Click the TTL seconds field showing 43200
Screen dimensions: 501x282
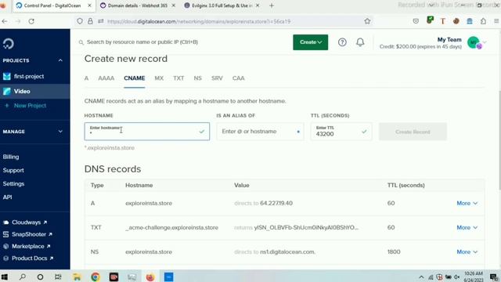click(x=341, y=132)
